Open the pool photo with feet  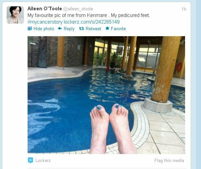coord(106,95)
